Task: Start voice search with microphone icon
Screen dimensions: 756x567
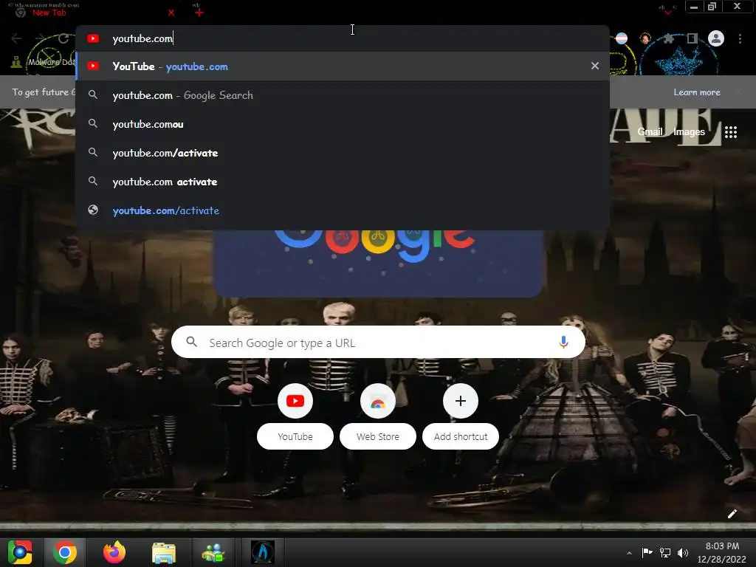Action: click(563, 343)
